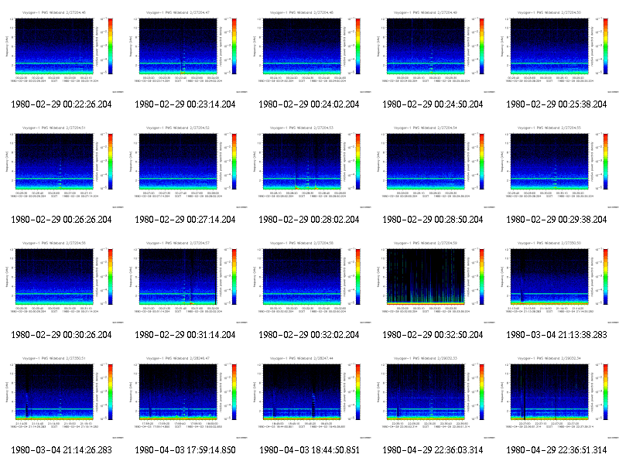Image resolution: width=619 pixels, height=461 pixels.
Task: Open spectrogram thumbnail dated 1980-02-29 00:24:02.204
Action: (309, 51)
